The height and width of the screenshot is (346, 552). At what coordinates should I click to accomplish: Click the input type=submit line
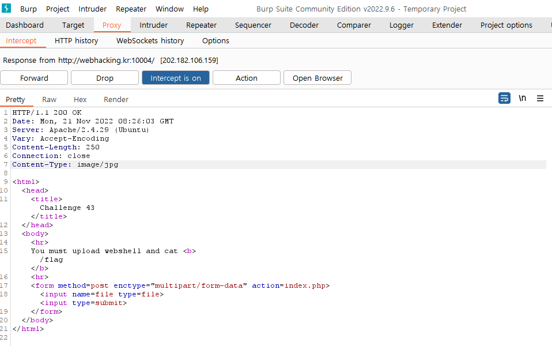click(84, 303)
